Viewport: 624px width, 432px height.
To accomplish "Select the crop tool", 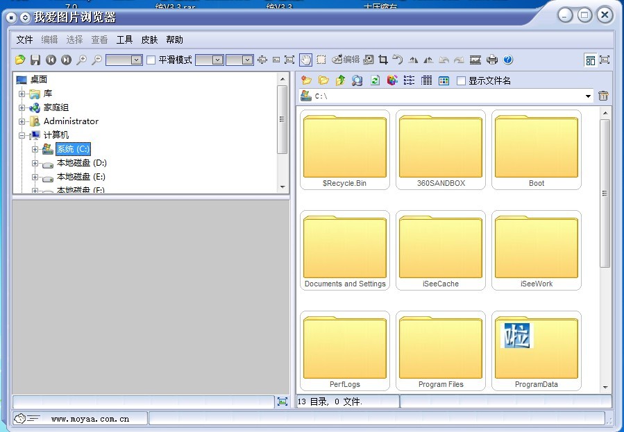I will [x=382, y=60].
